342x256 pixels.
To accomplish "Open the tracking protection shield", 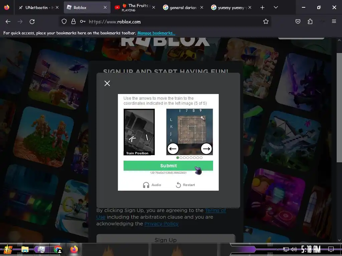I will pos(64,22).
